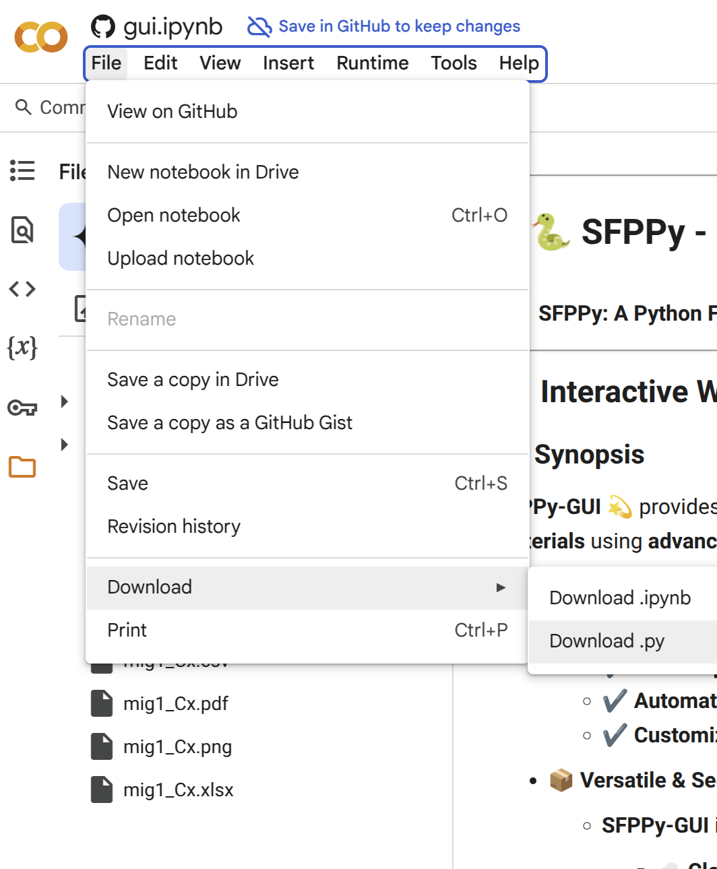Expand the Download submenu

[x=307, y=587]
